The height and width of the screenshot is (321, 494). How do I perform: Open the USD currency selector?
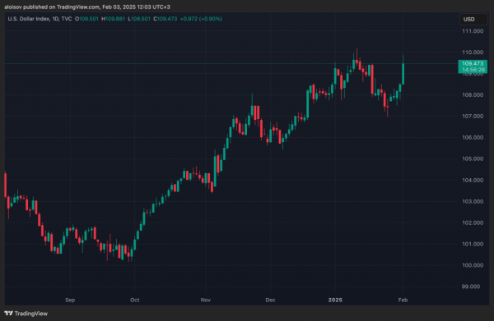[x=473, y=20]
